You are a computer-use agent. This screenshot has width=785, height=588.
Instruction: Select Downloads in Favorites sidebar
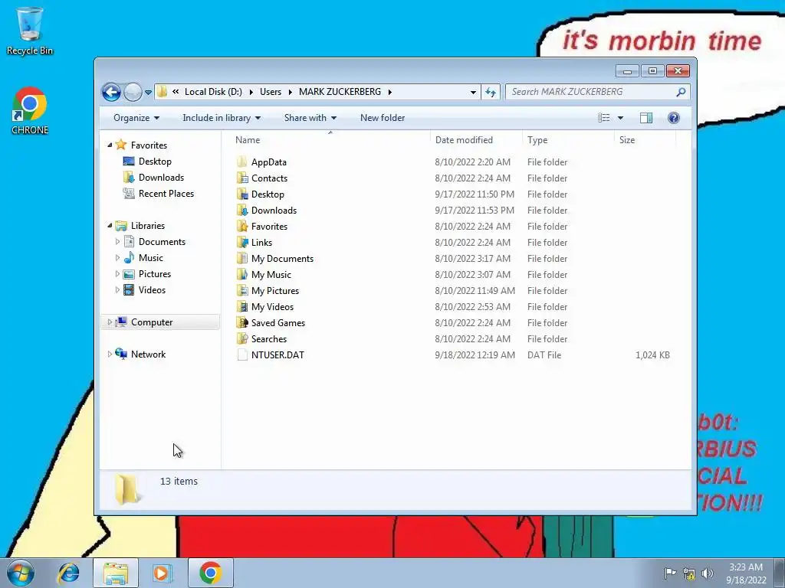click(x=161, y=178)
